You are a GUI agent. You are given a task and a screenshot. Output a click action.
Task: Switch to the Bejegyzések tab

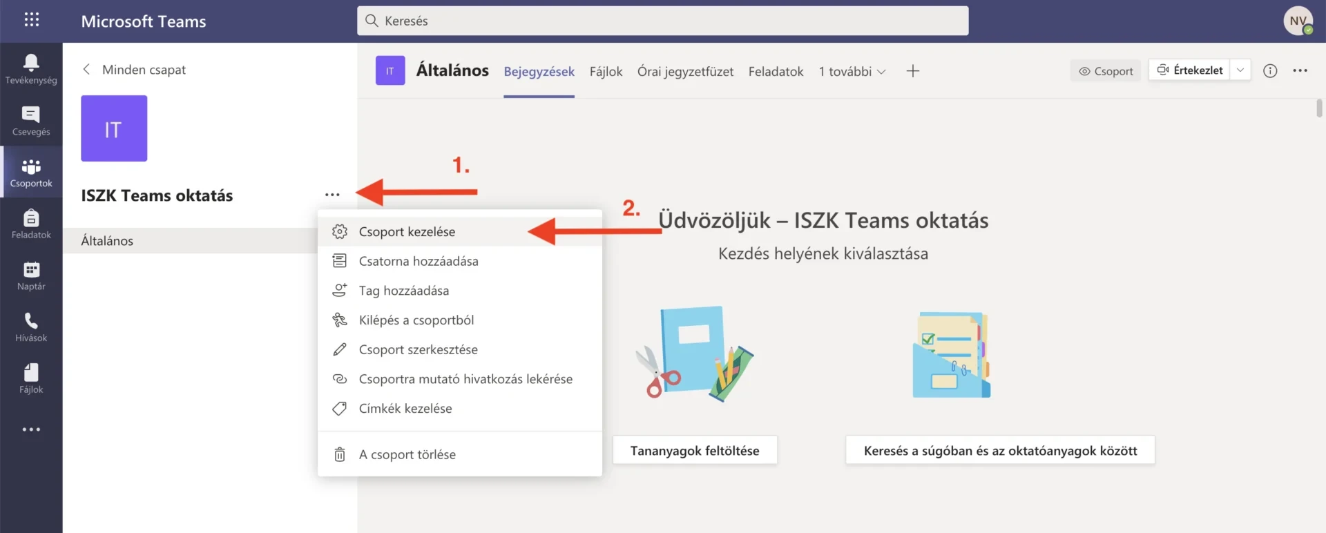(x=539, y=71)
